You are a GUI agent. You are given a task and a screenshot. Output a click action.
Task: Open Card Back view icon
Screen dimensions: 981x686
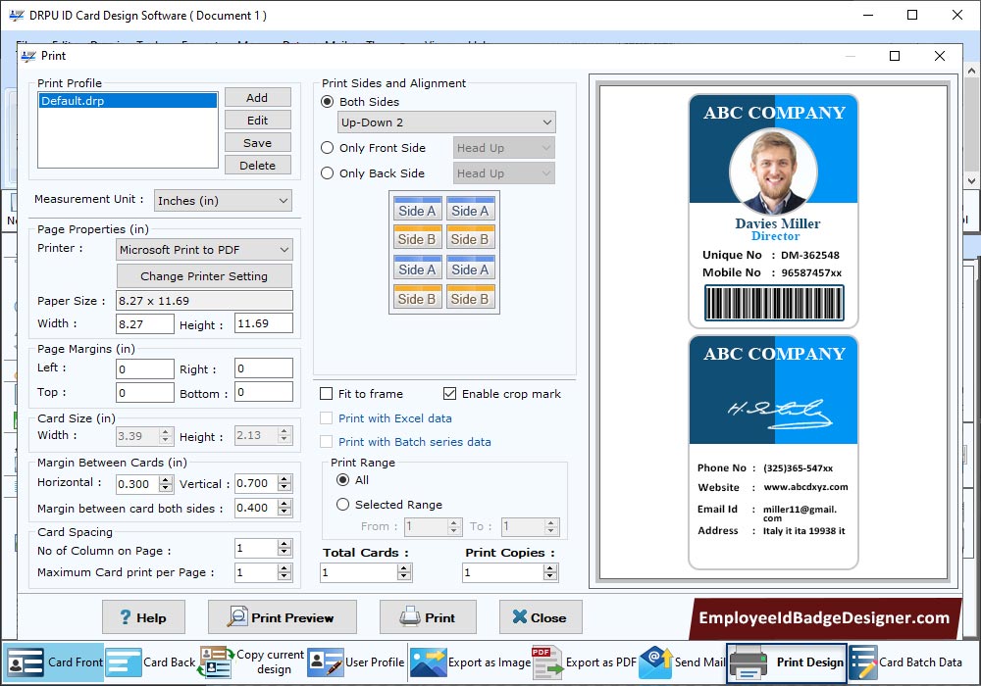(x=124, y=662)
